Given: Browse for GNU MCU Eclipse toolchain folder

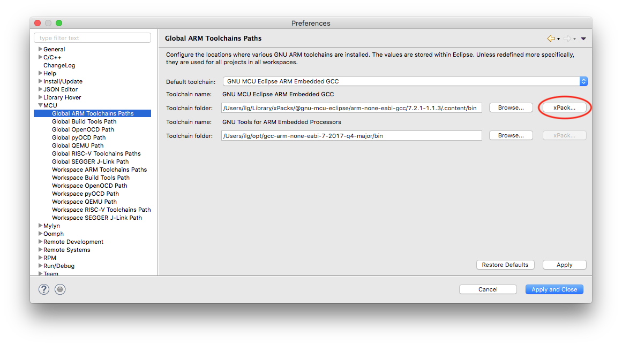Looking at the screenshot, I should (x=511, y=107).
